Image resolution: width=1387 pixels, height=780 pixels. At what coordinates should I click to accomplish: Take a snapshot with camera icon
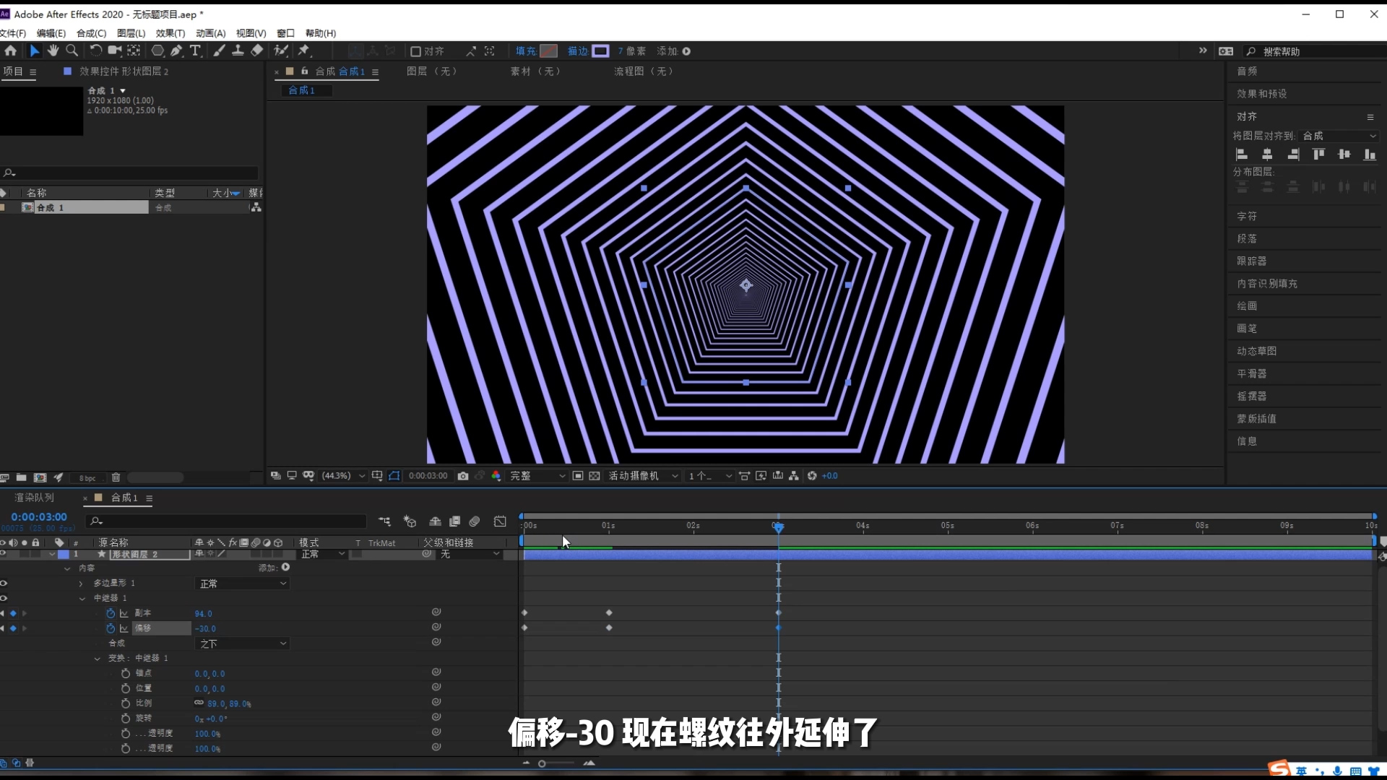tap(463, 476)
